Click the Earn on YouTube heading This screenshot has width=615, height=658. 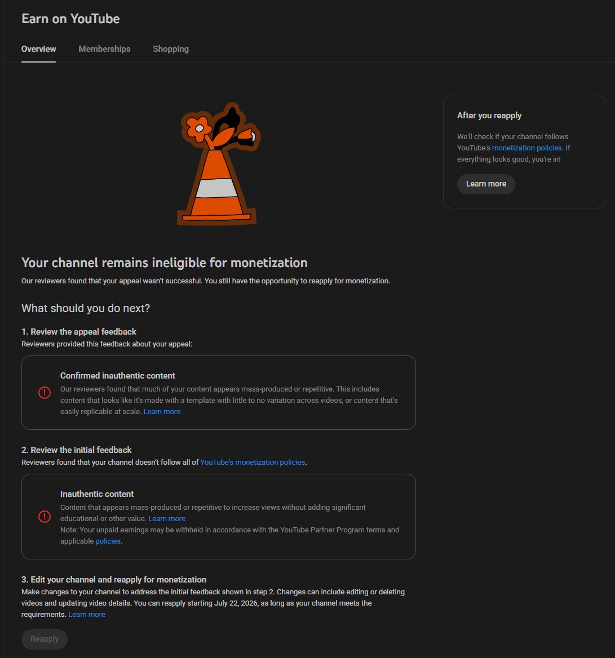pyautogui.click(x=70, y=19)
